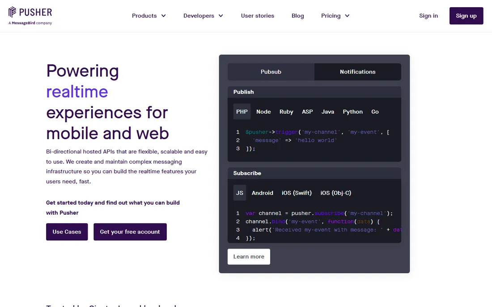Expand the Products chevron arrow

(163, 16)
